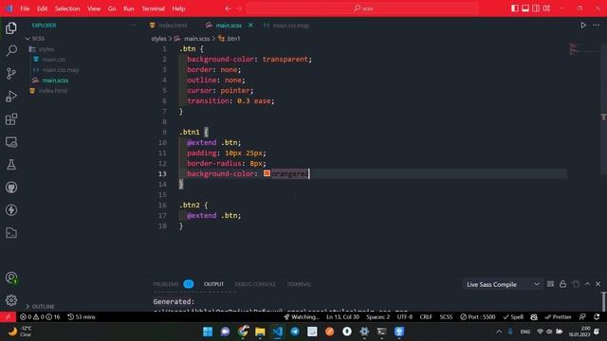Click Prettier in status bar
This screenshot has width=607, height=341.
(558, 316)
